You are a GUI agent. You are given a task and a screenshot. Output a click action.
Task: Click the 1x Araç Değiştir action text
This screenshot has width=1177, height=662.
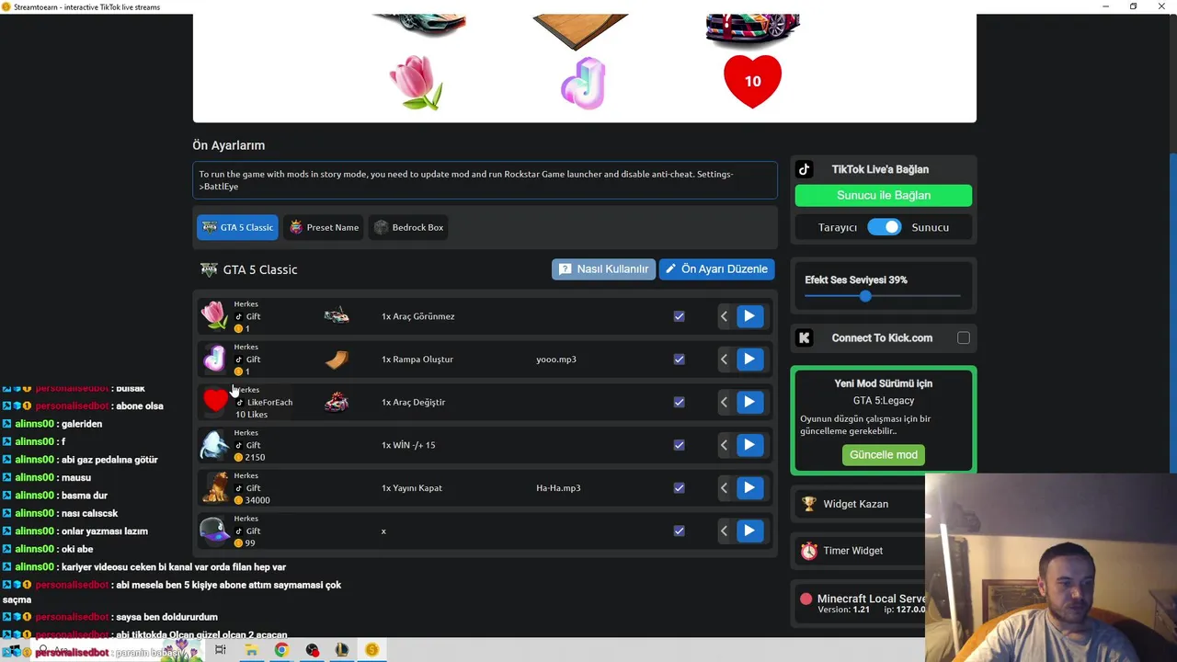413,402
